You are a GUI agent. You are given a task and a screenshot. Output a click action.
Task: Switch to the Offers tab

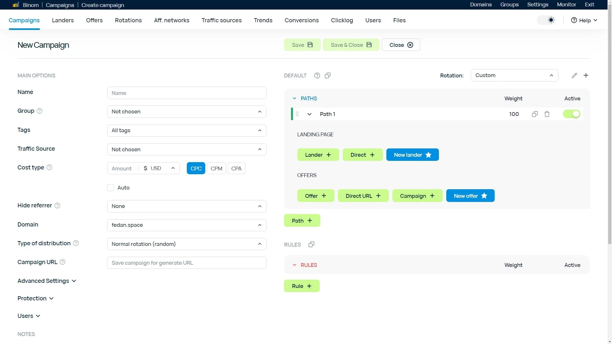tap(94, 20)
